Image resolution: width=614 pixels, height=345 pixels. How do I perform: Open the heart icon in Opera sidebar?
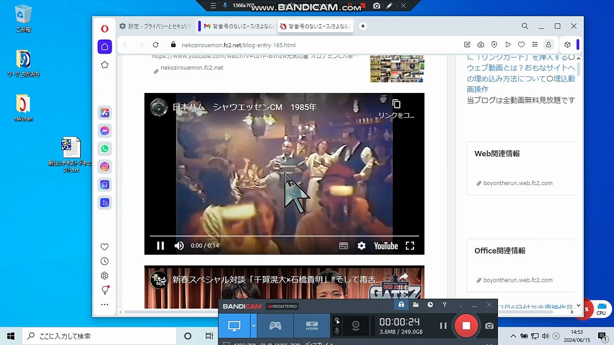(105, 247)
